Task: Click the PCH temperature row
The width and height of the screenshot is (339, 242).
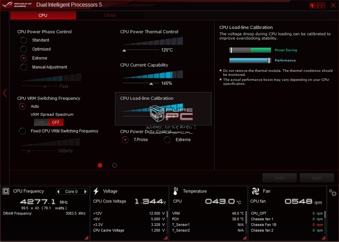Action: (x=208, y=219)
